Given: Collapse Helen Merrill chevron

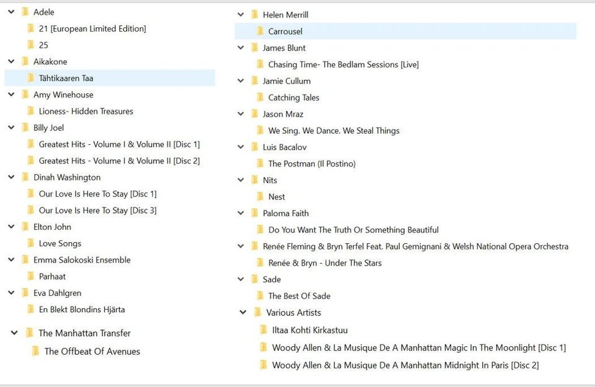Looking at the screenshot, I should 240,14.
